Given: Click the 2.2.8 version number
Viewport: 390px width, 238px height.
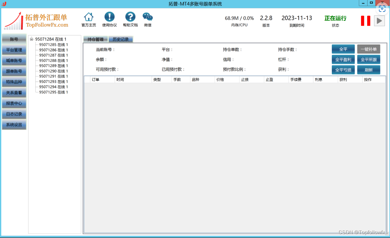Looking at the screenshot, I should 266,18.
